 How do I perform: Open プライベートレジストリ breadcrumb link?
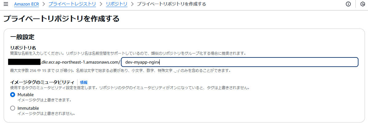[x=72, y=4]
